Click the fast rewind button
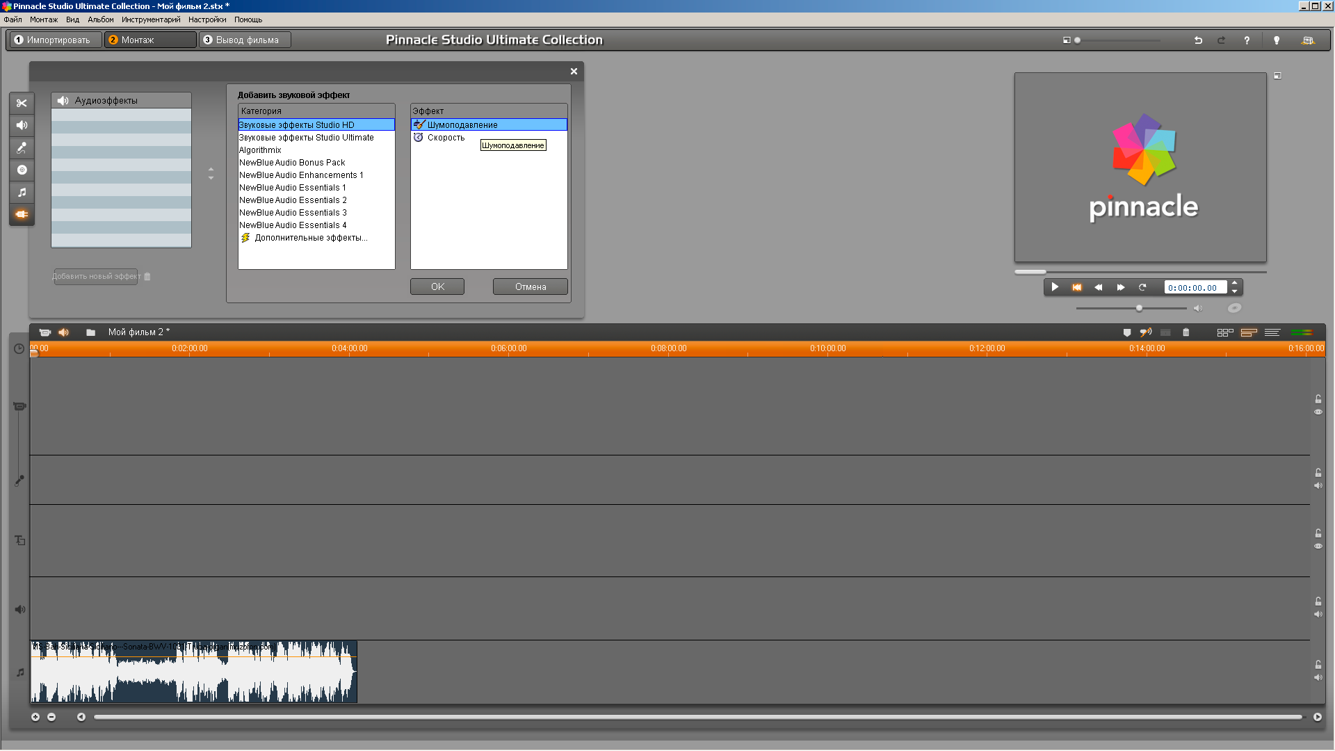The image size is (1335, 751). point(1099,287)
